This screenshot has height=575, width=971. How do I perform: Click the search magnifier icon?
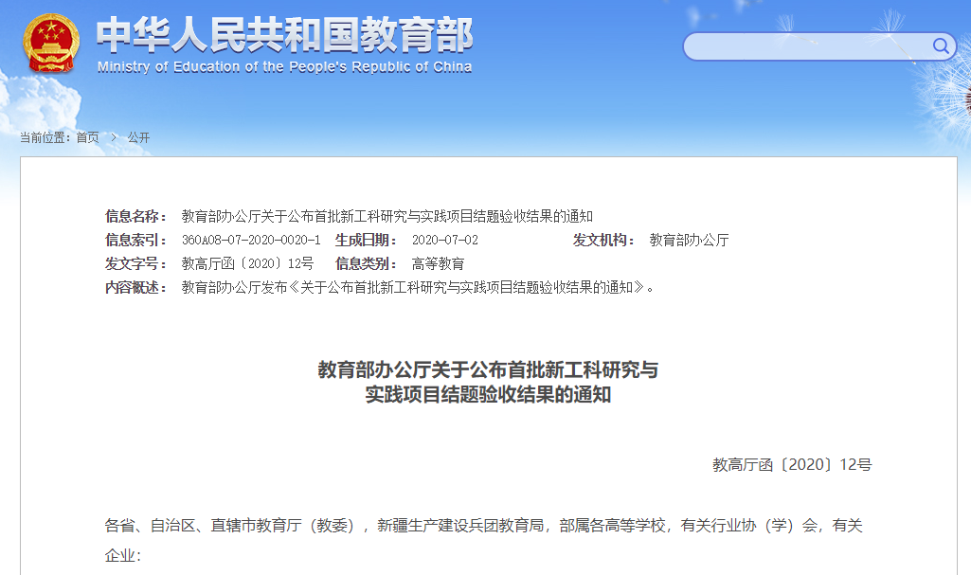[941, 46]
